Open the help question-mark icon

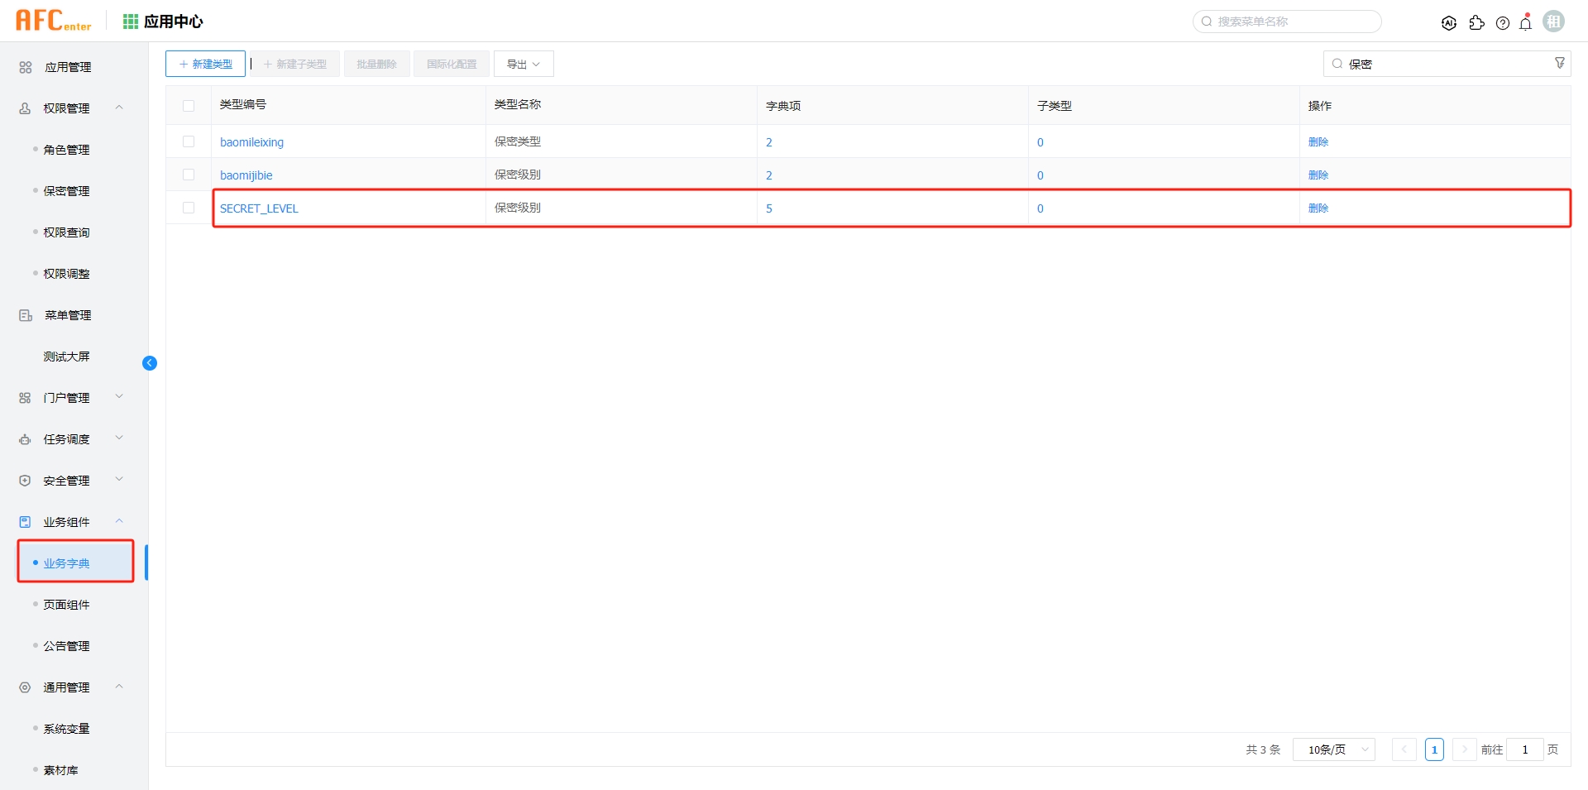click(1503, 22)
